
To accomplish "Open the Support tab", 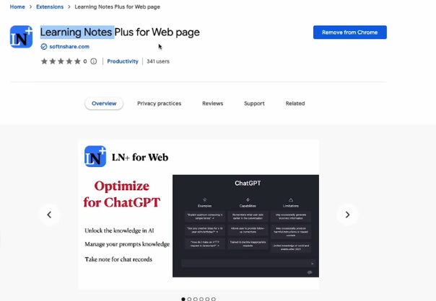I will pyautogui.click(x=254, y=104).
